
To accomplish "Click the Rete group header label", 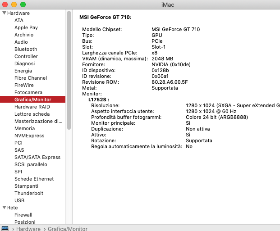I will click(x=12, y=208).
